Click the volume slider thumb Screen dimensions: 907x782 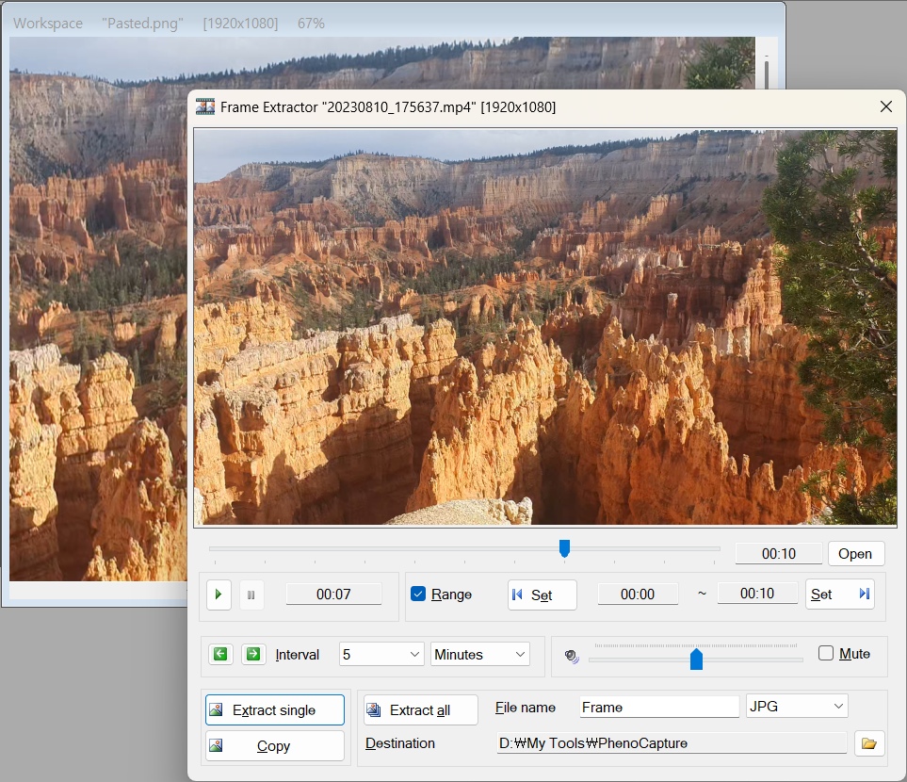[x=696, y=660]
